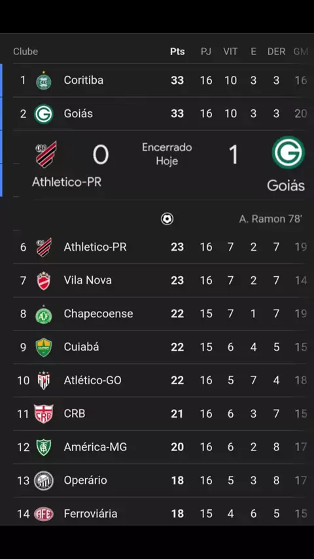
Task: Select the VIT column header
Action: pyautogui.click(x=230, y=52)
